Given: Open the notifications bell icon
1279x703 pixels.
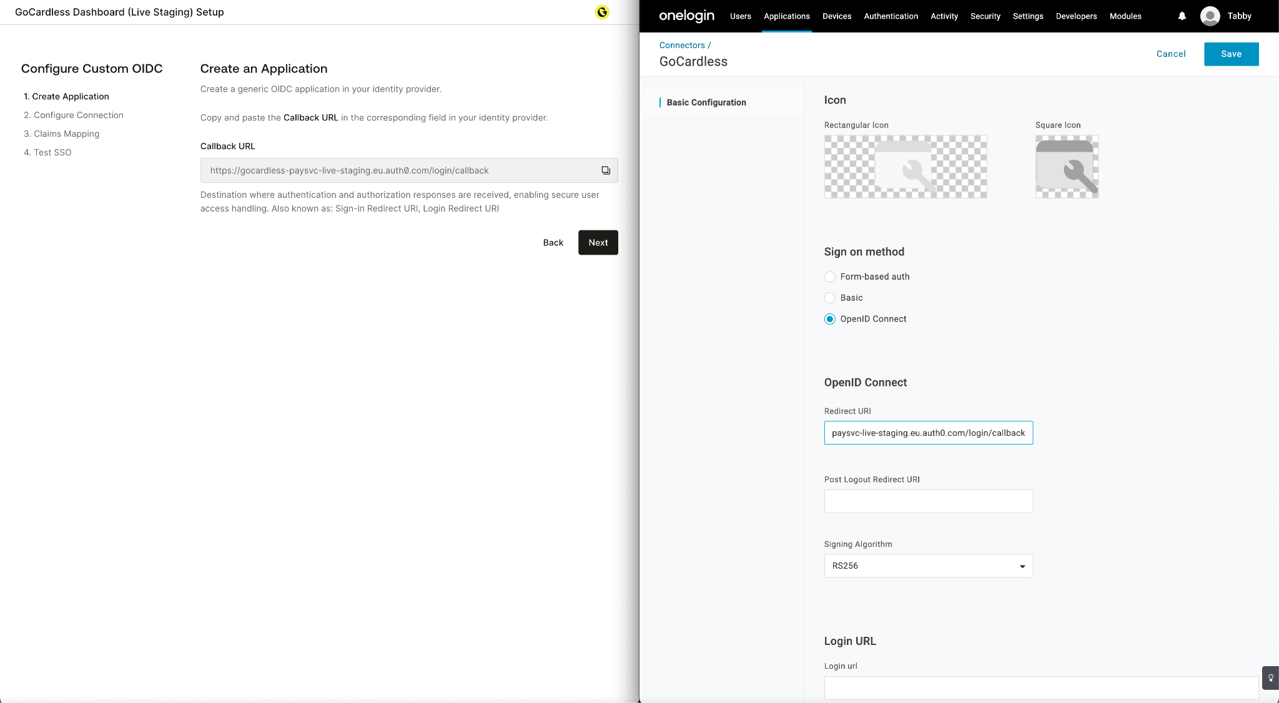Looking at the screenshot, I should [x=1182, y=16].
